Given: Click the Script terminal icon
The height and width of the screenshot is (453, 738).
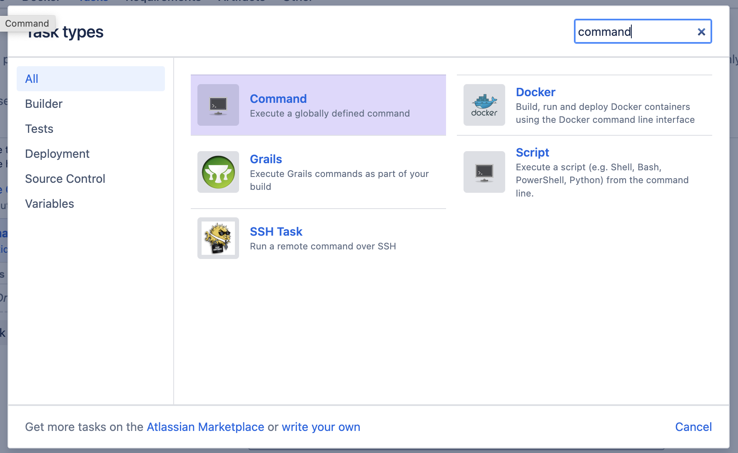Looking at the screenshot, I should point(484,172).
